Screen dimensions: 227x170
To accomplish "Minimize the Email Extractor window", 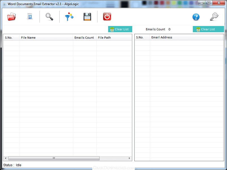I will [202, 3].
